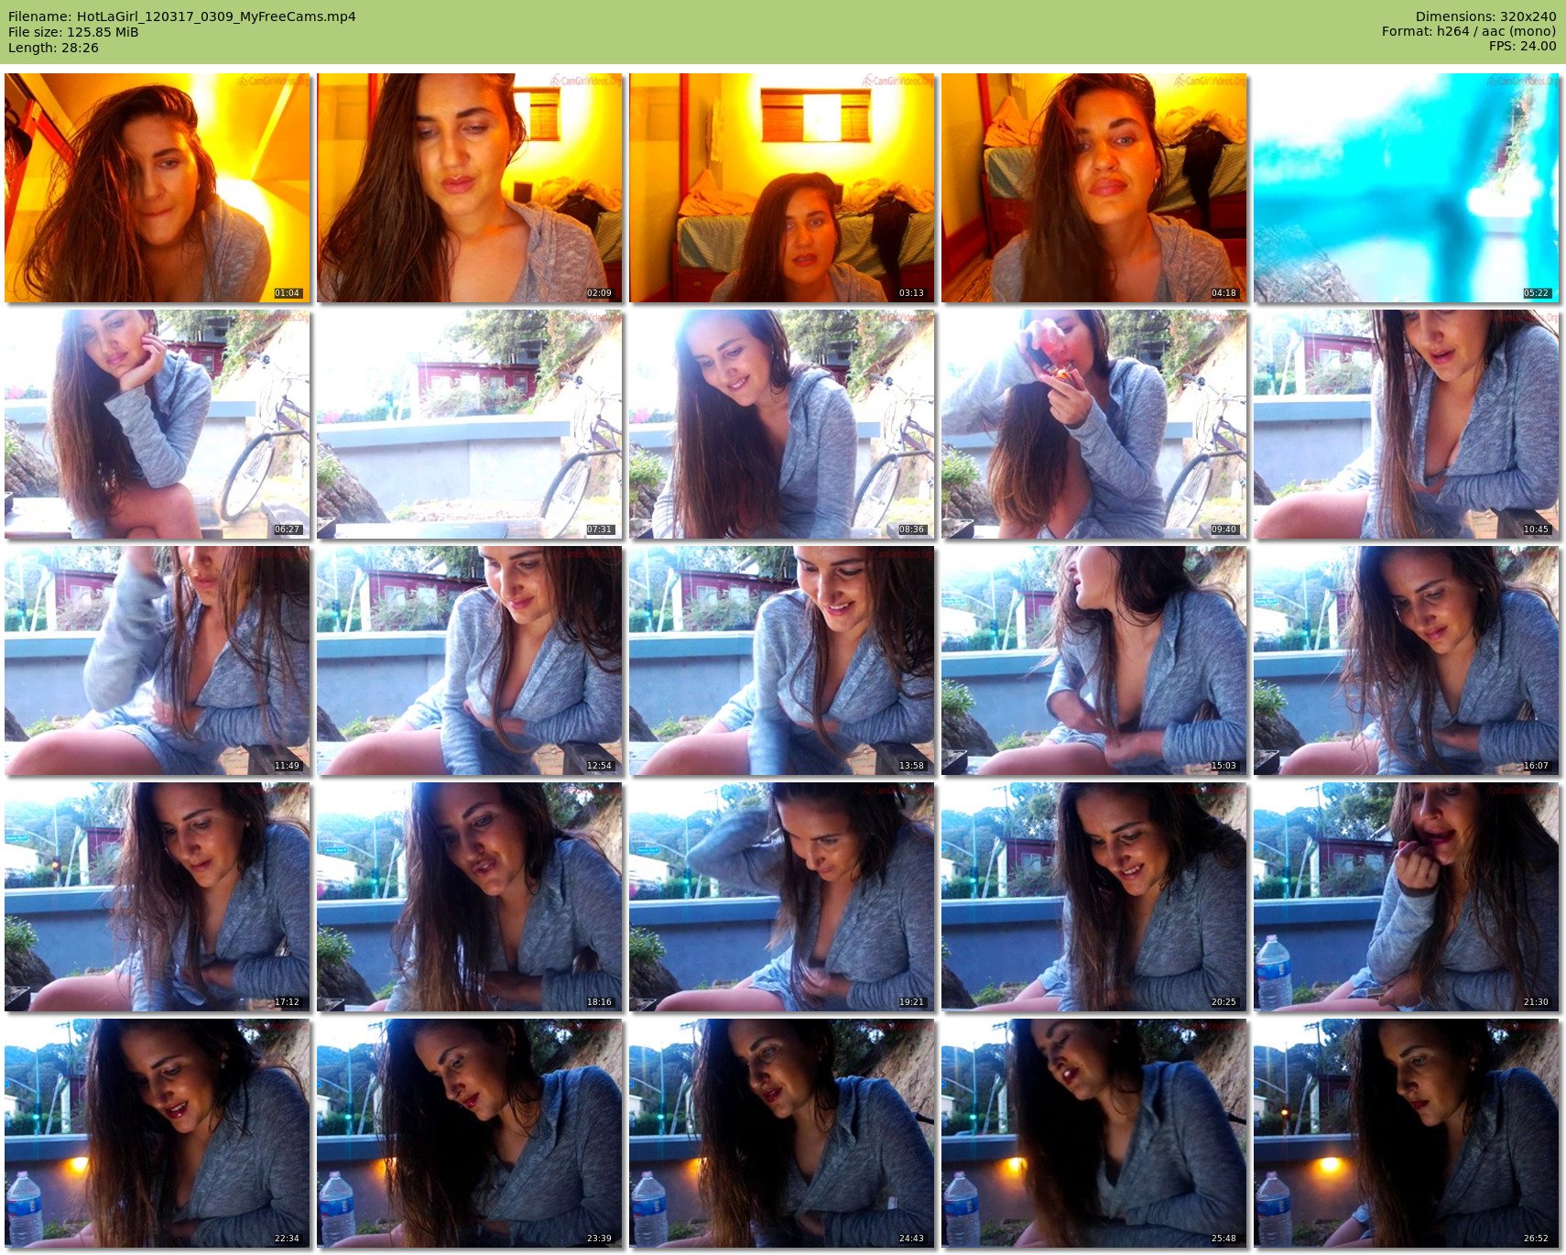Screen dimensions: 1566x1255
Task: Select the frame at 24:43
Action: click(782, 1133)
